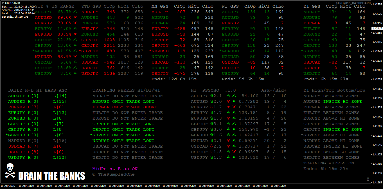
Task: Click the DRAIN THE BANKS text
Action: (51, 176)
